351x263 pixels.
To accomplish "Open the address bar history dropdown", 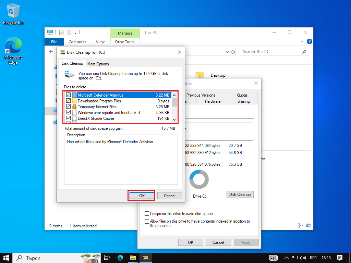I will click(227, 52).
